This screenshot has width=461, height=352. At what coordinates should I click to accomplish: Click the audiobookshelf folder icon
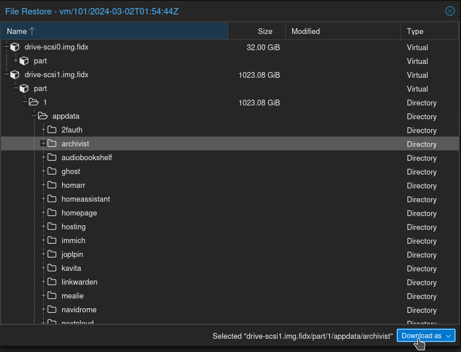(52, 157)
